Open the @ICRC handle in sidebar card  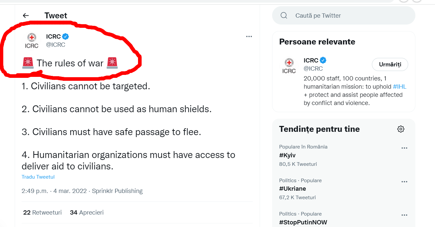click(313, 69)
